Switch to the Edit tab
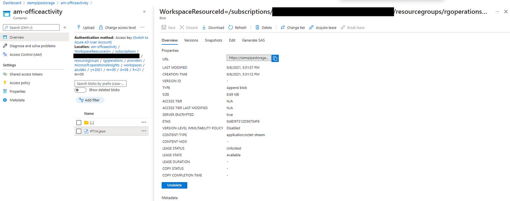This screenshot has width=510, height=201. pos(232,40)
